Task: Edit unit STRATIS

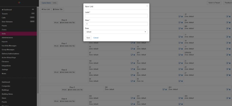Action: (x=227, y=55)
